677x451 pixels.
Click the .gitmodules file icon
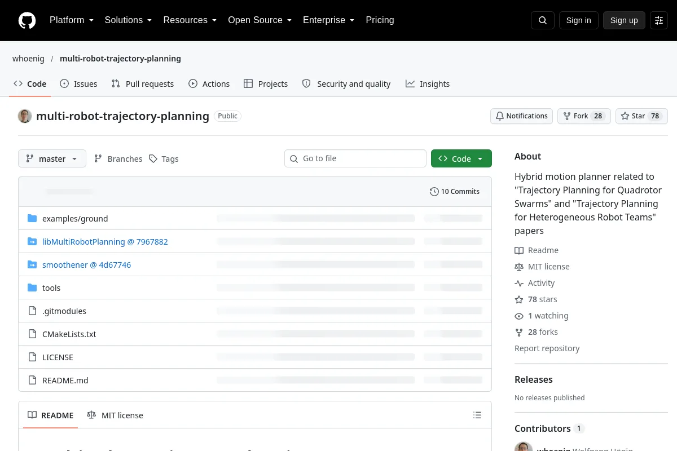click(32, 311)
